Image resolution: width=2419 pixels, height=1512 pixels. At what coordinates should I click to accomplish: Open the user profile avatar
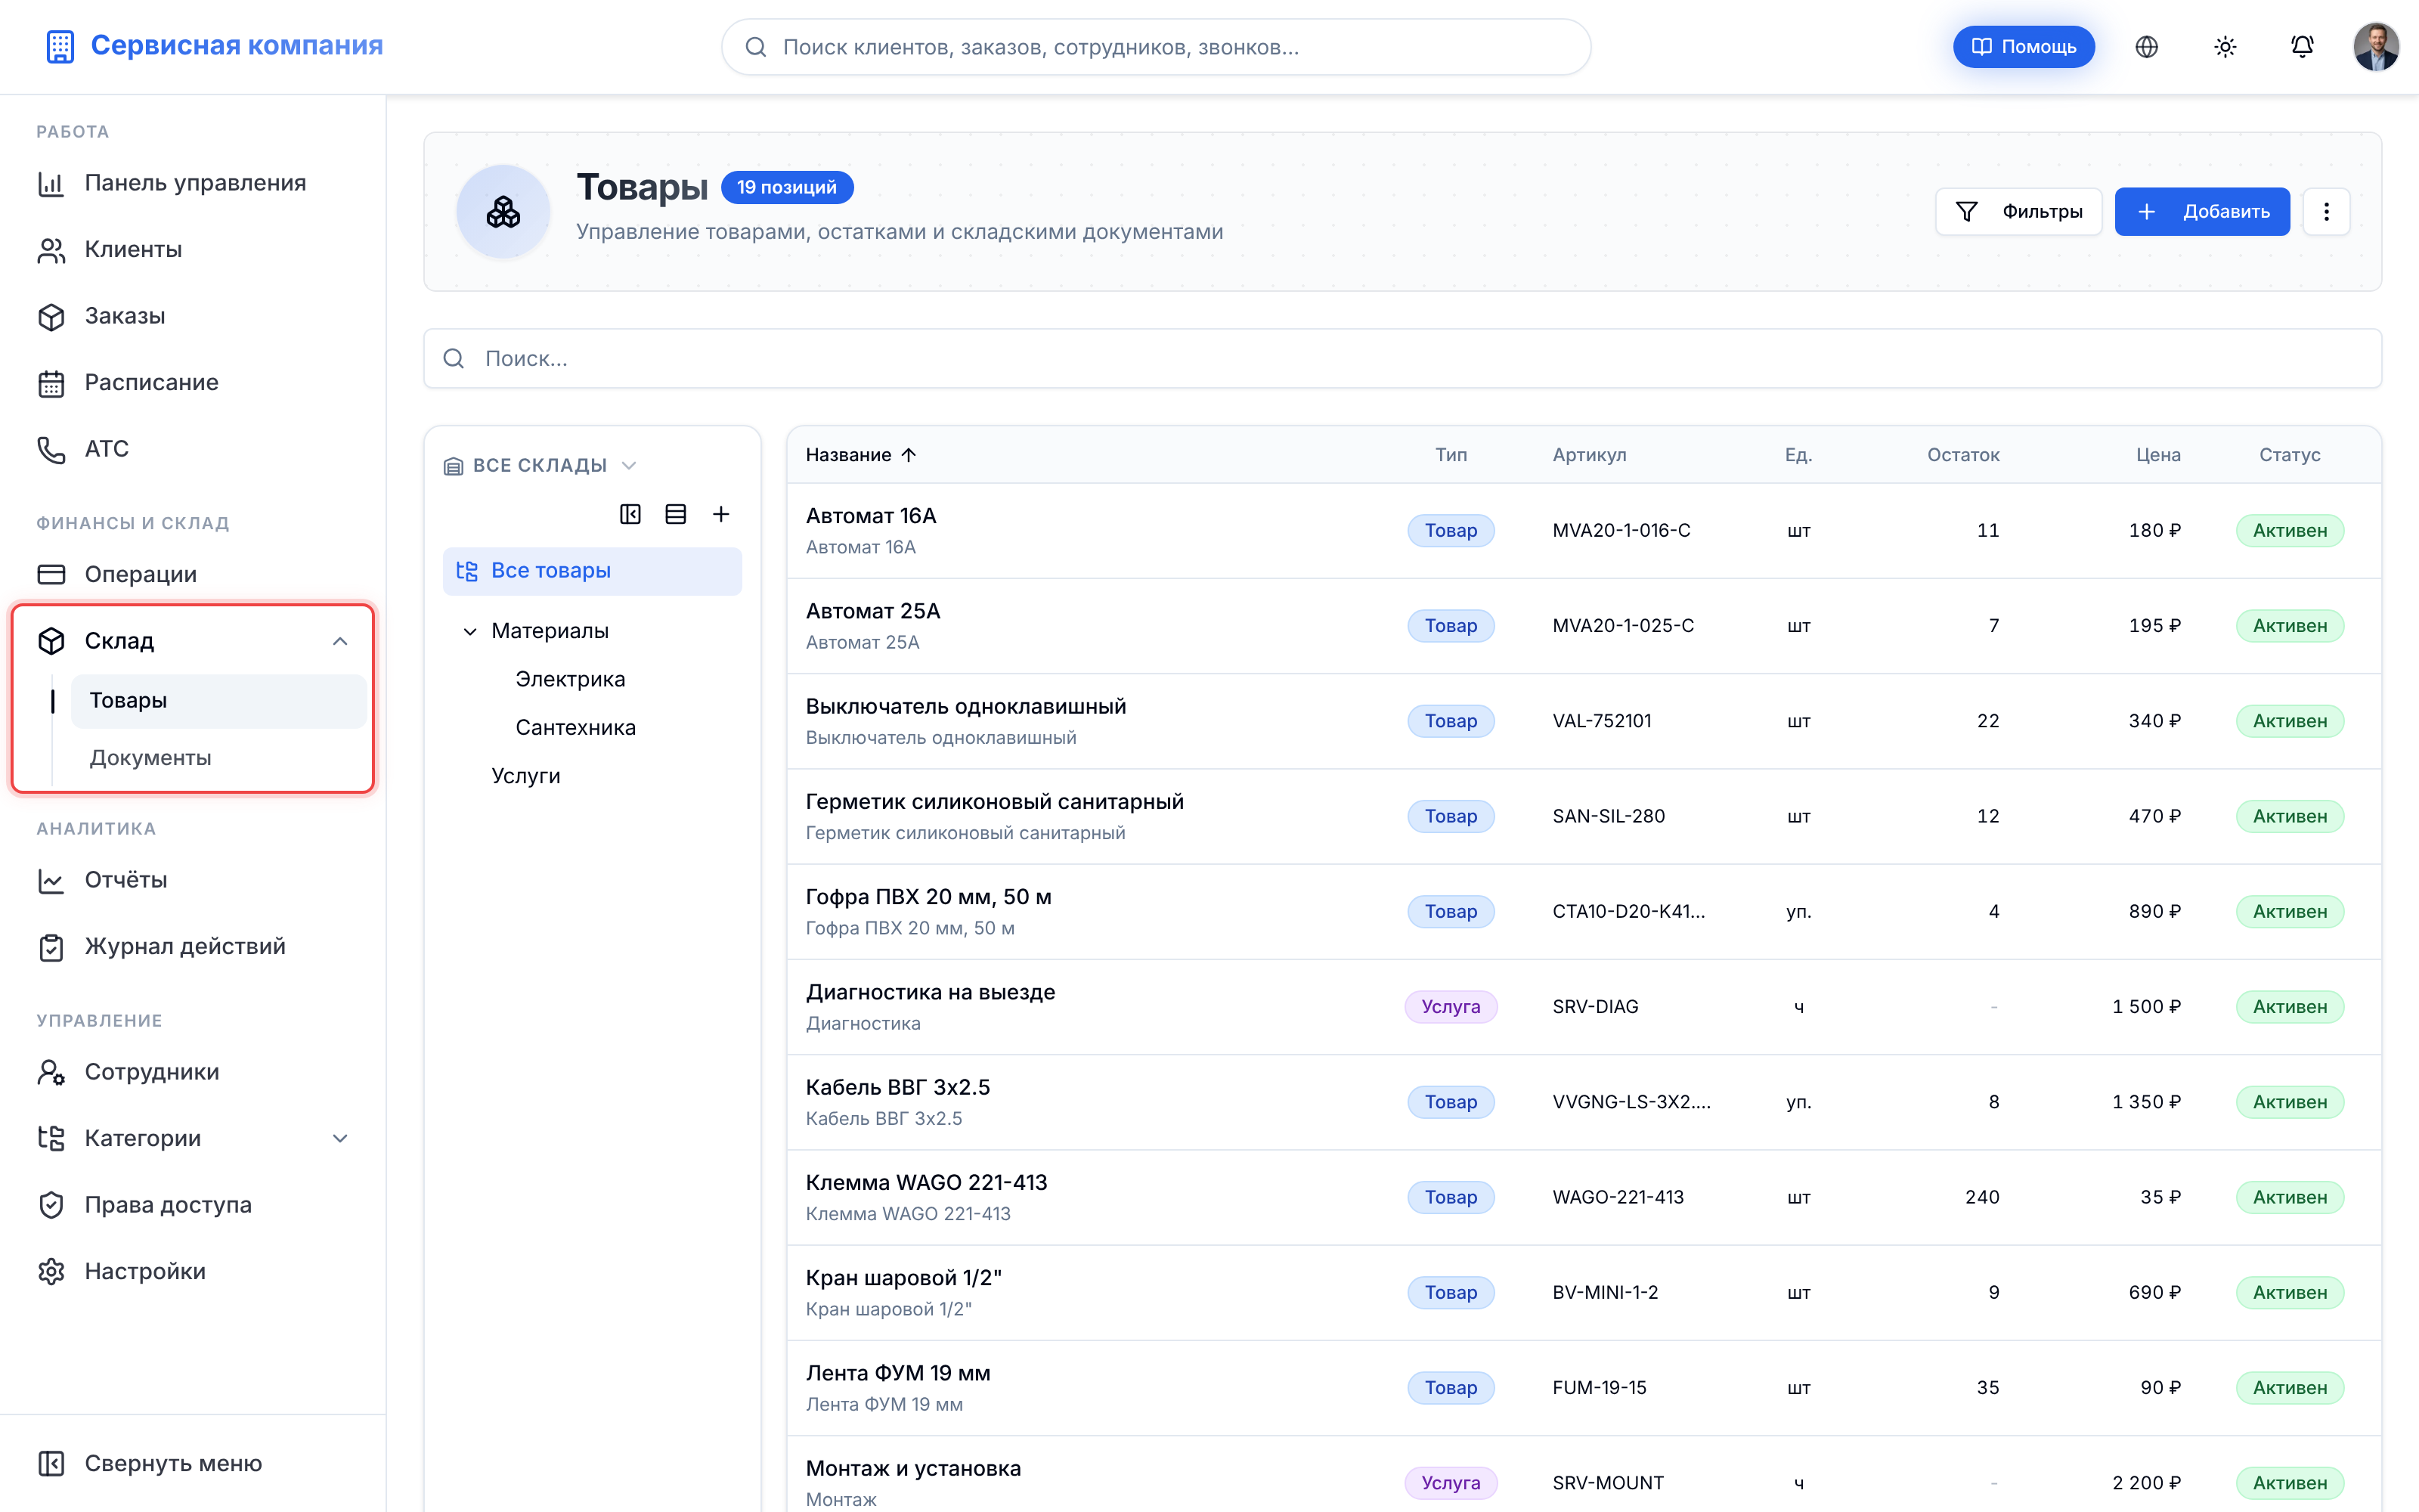click(x=2376, y=47)
